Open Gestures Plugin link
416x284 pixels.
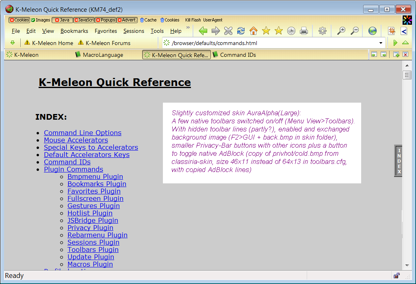click(94, 206)
